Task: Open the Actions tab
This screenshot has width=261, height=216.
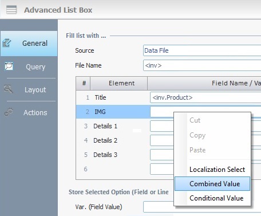Action: pyautogui.click(x=29, y=112)
